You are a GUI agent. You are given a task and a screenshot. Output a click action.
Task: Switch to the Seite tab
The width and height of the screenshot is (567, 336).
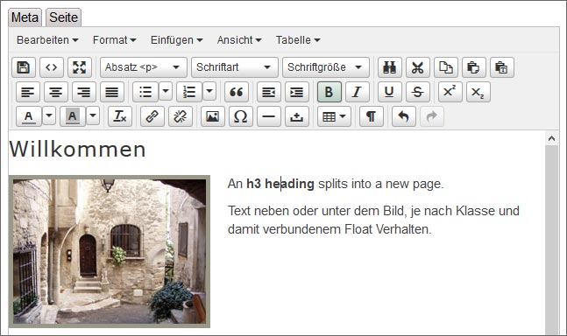click(63, 17)
